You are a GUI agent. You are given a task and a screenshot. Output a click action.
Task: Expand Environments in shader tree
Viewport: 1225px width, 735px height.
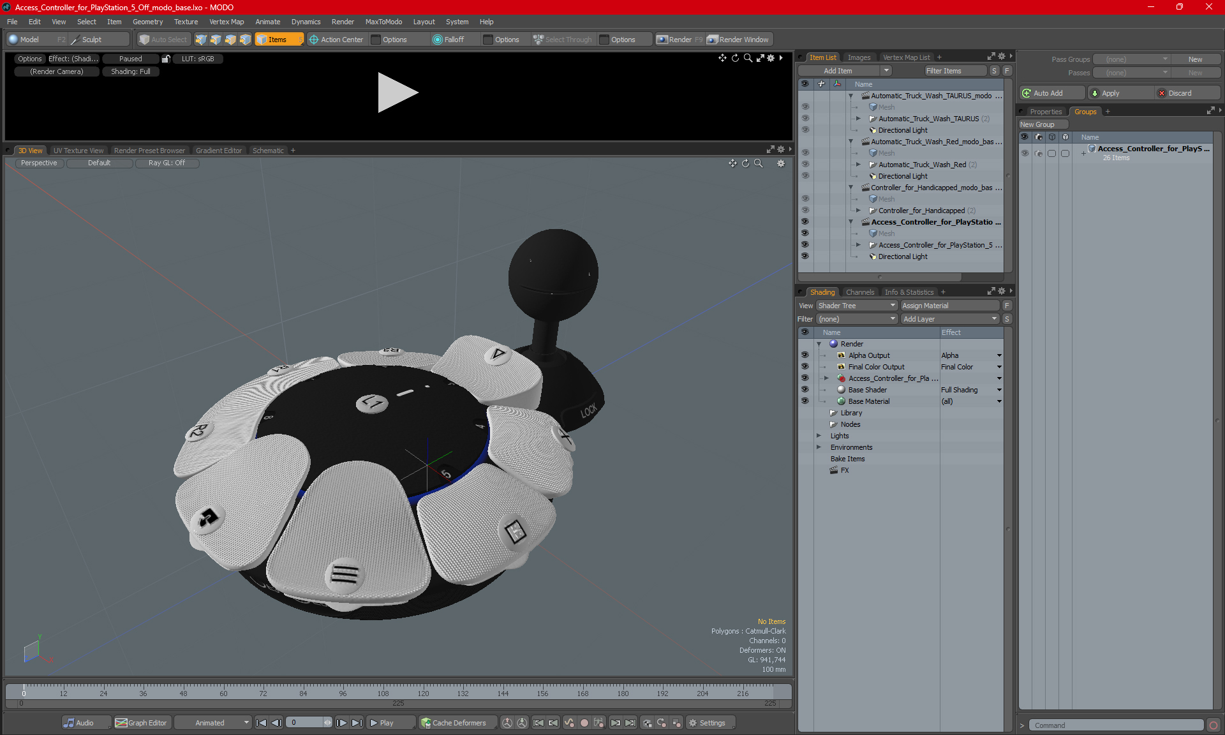819,447
